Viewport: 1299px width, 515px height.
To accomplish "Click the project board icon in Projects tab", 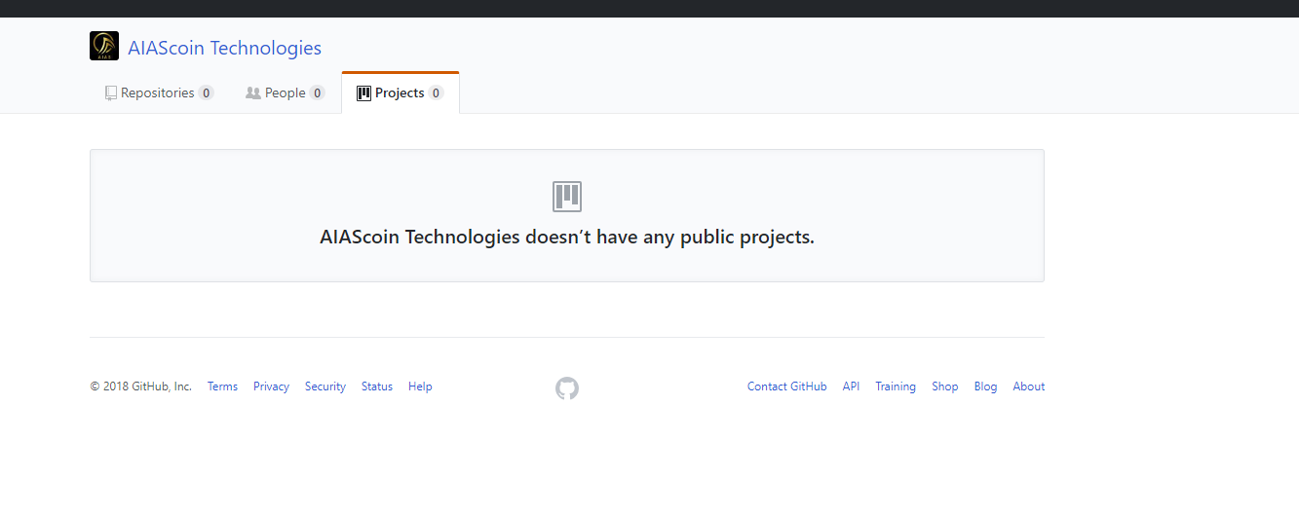I will 363,93.
